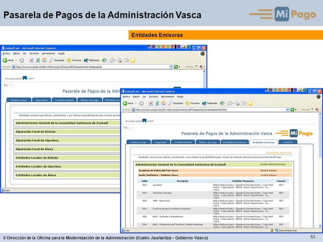
Task: Open Búsqueda search in the front window
Action: click(176, 103)
